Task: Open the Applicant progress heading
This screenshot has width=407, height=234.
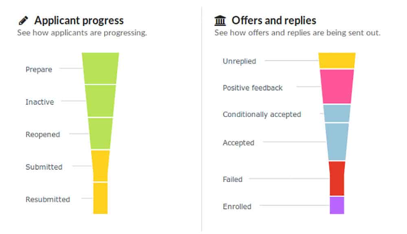Action: (x=79, y=20)
